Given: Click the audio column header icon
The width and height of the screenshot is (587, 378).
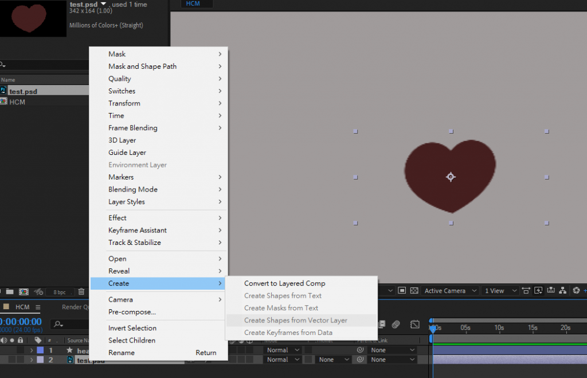Looking at the screenshot, I should click(4, 340).
